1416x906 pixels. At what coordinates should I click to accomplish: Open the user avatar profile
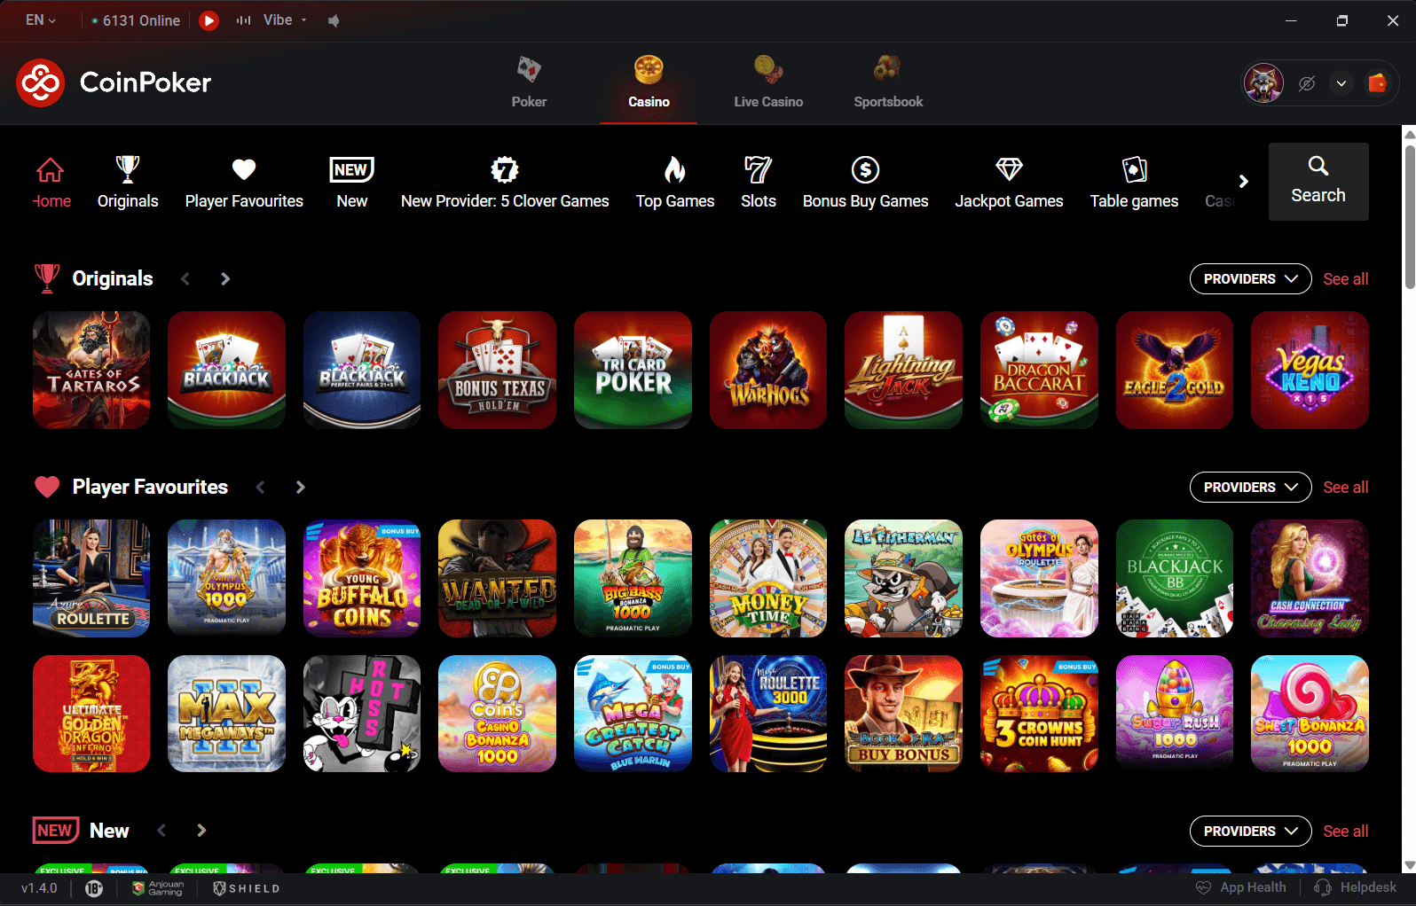(x=1263, y=83)
